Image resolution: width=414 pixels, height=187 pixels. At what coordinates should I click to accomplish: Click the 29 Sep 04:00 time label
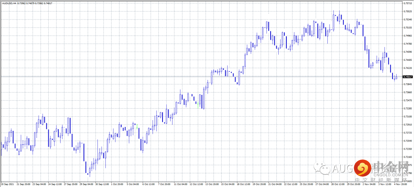pyautogui.click(x=85, y=184)
